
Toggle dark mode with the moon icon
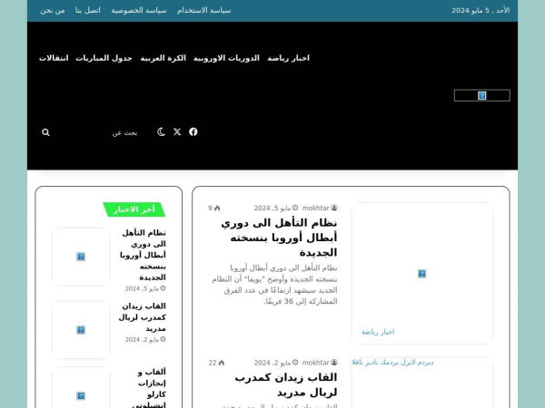(x=162, y=131)
